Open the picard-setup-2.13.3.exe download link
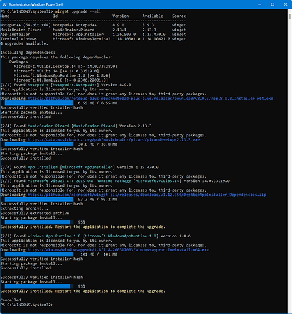This screenshot has height=314, width=292. (114, 139)
